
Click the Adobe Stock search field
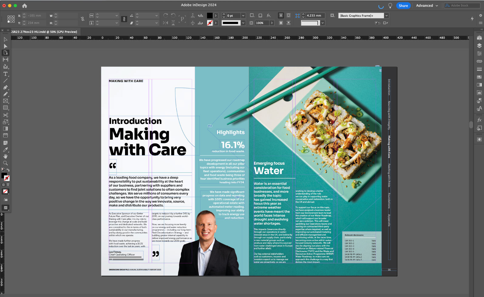point(462,5)
